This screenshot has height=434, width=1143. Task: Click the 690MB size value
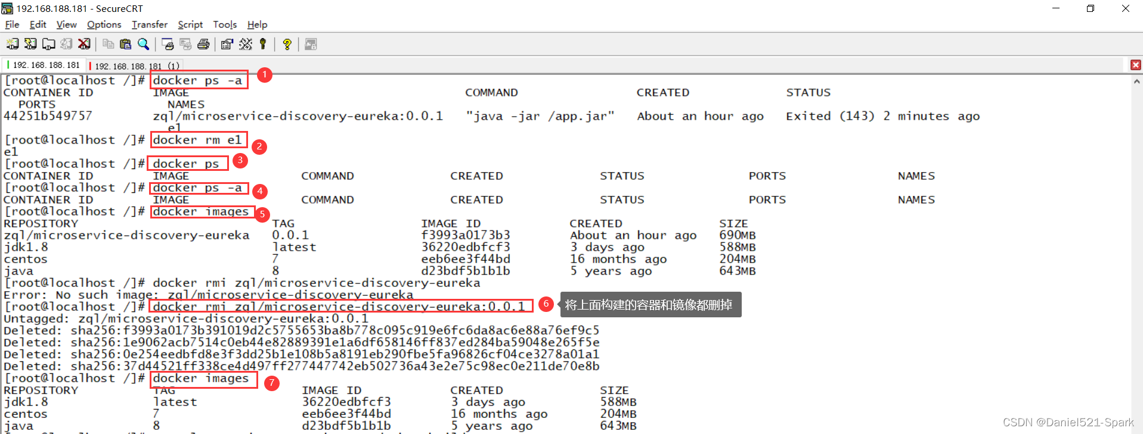(x=738, y=235)
